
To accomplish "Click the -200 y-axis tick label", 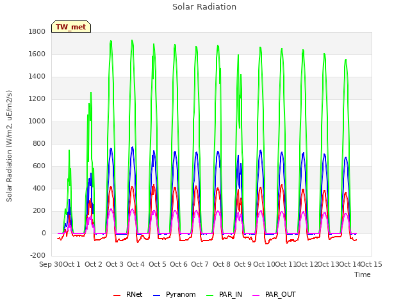I will pos(38,256).
